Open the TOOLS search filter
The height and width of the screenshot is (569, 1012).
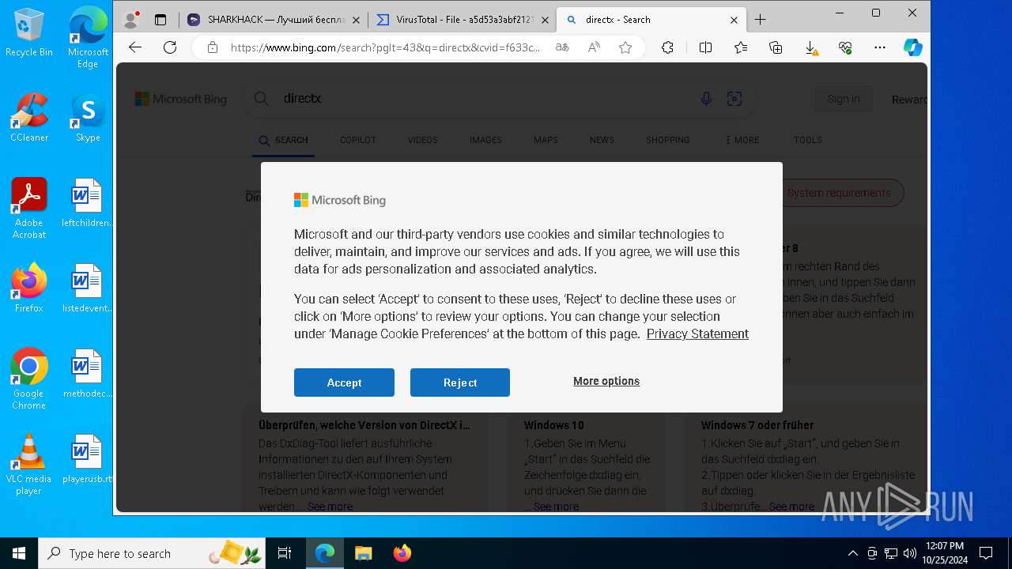[x=808, y=140]
